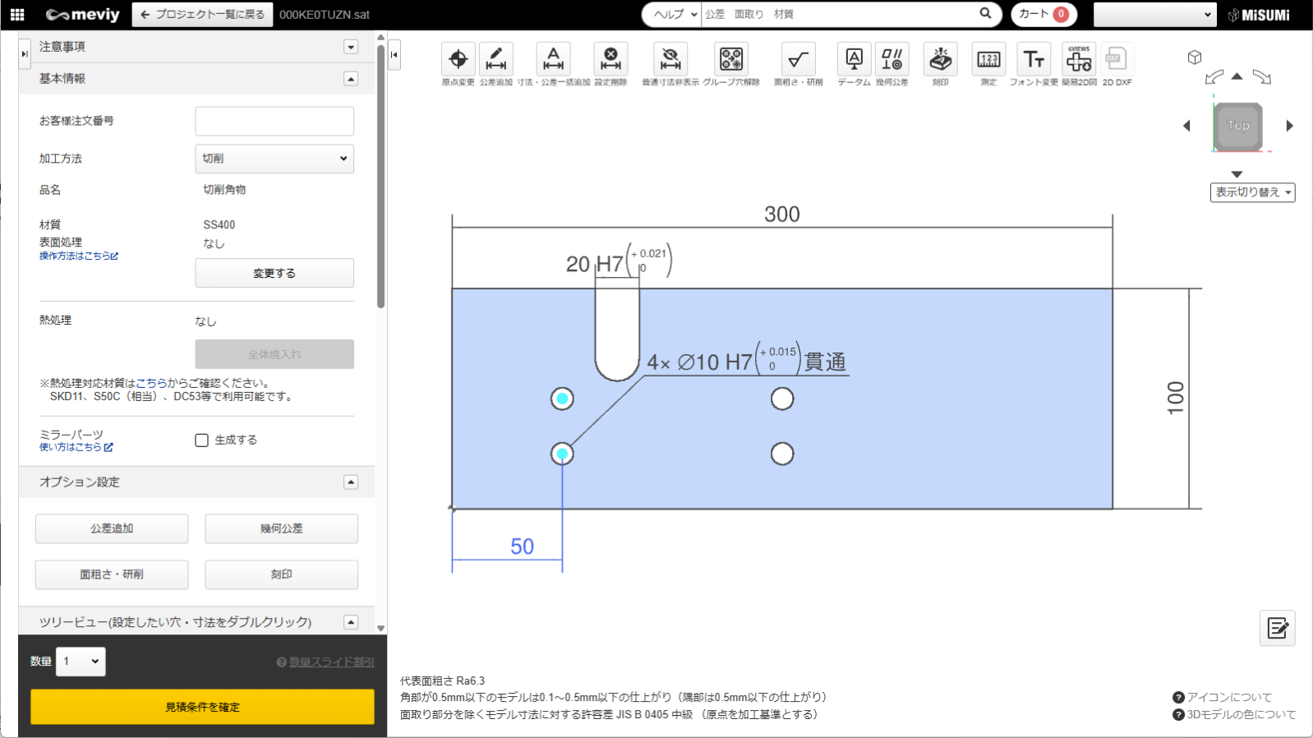Click the お客様注文番号 input field

tap(274, 121)
